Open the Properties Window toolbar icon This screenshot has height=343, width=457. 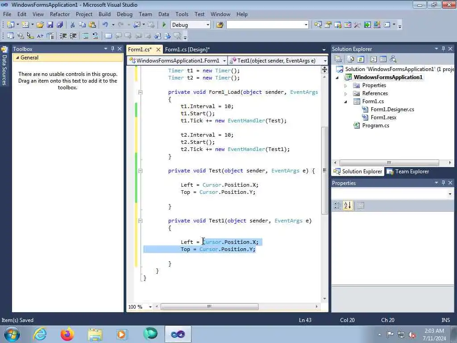[x=328, y=25]
